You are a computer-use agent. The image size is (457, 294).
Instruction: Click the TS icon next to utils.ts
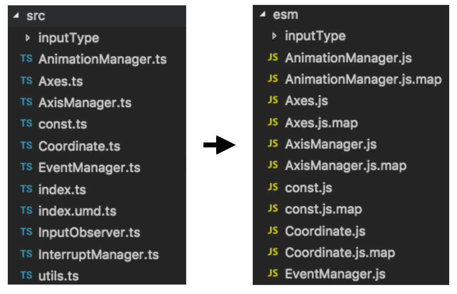click(26, 276)
